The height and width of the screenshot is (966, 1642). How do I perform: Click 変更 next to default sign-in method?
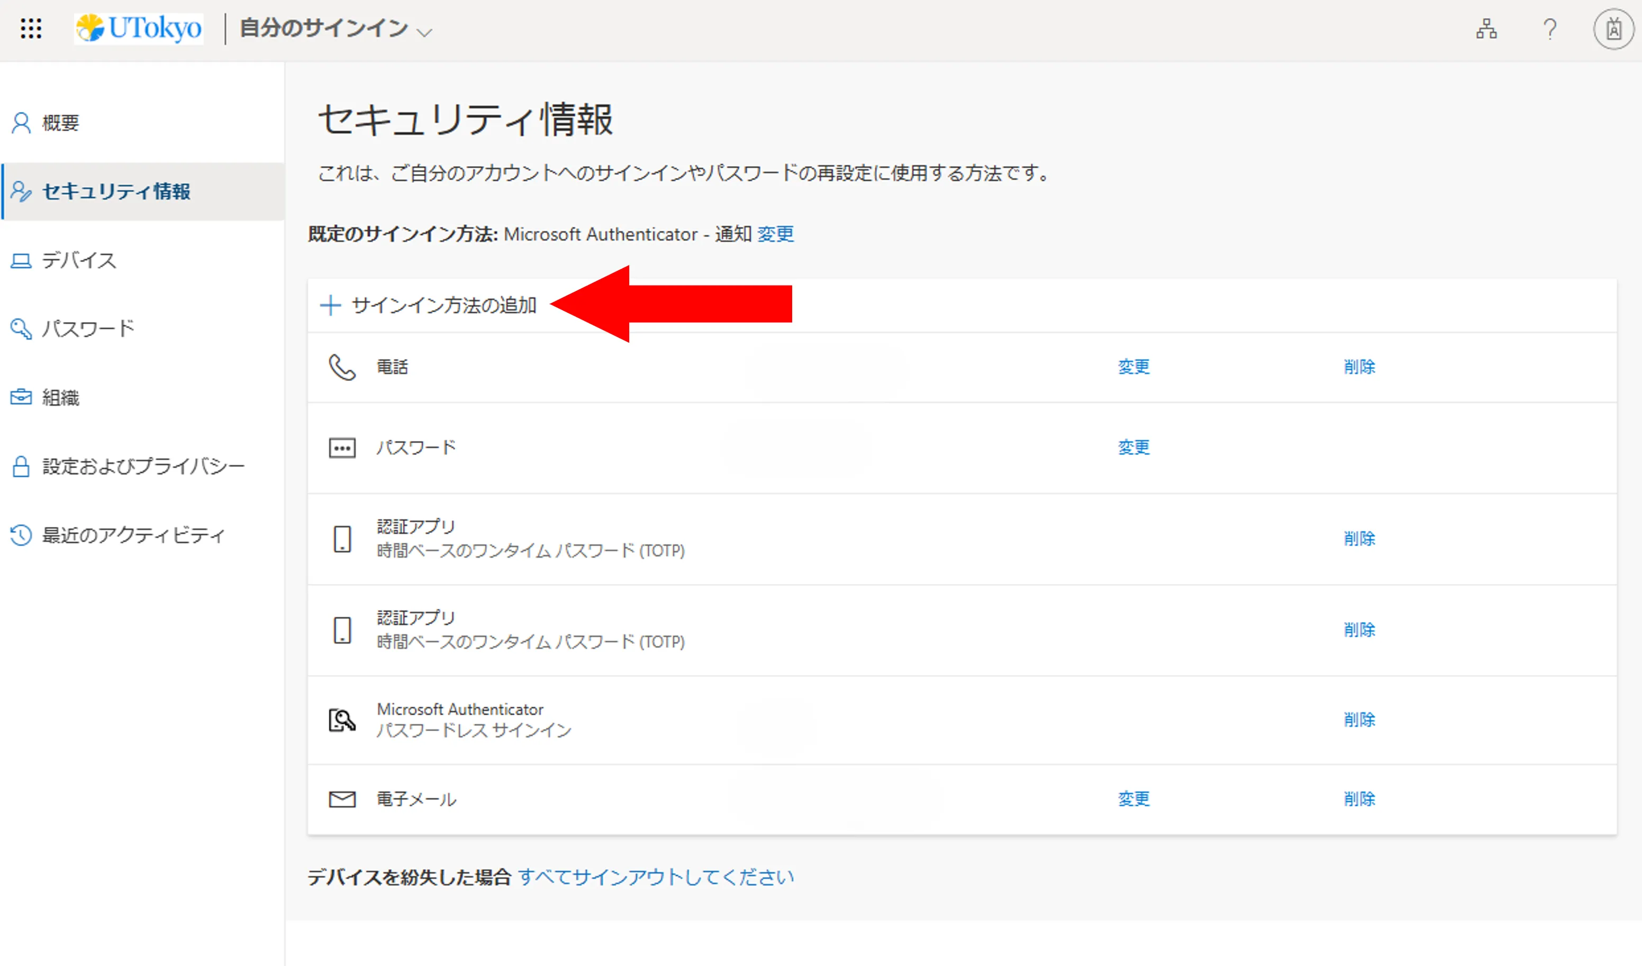click(775, 234)
